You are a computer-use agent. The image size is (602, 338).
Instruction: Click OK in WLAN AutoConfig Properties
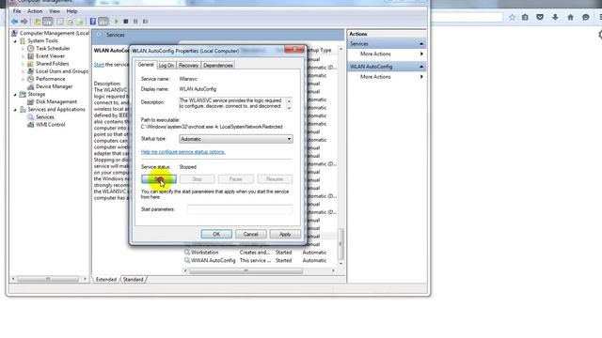click(216, 234)
